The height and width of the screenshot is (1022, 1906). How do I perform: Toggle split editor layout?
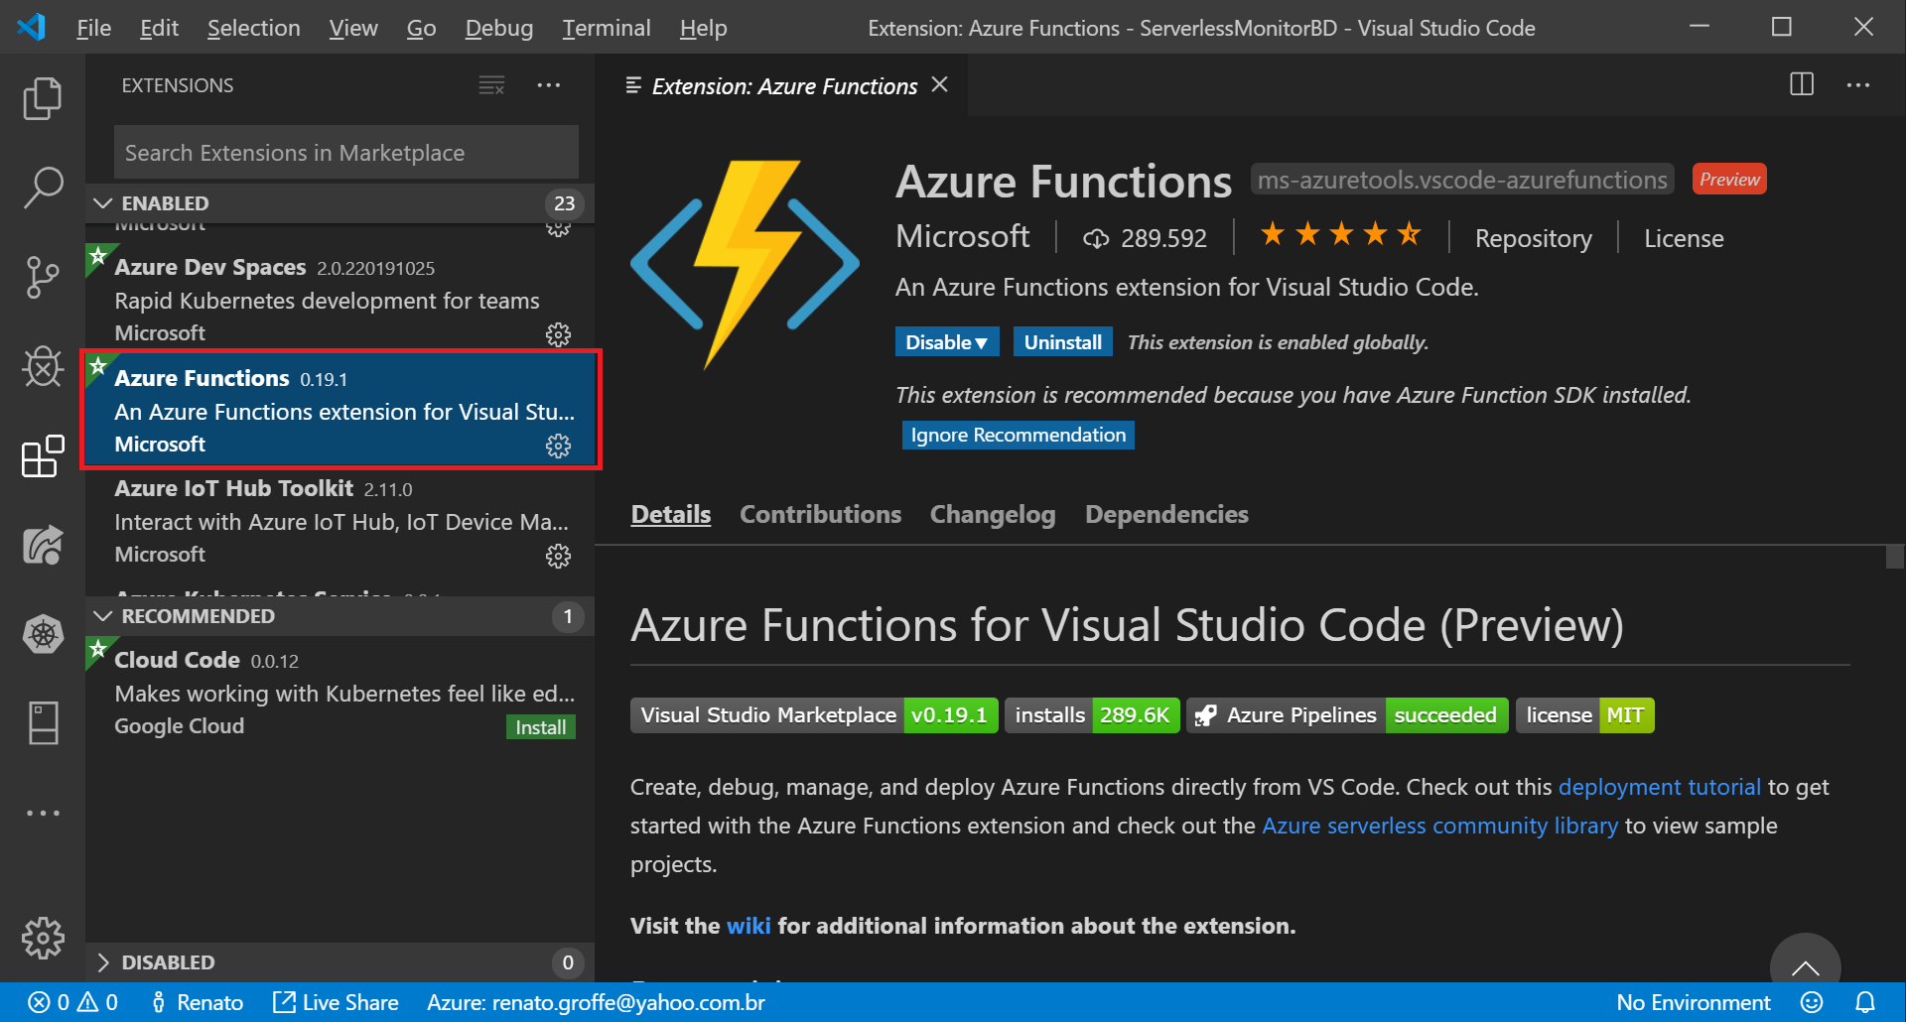(1801, 84)
